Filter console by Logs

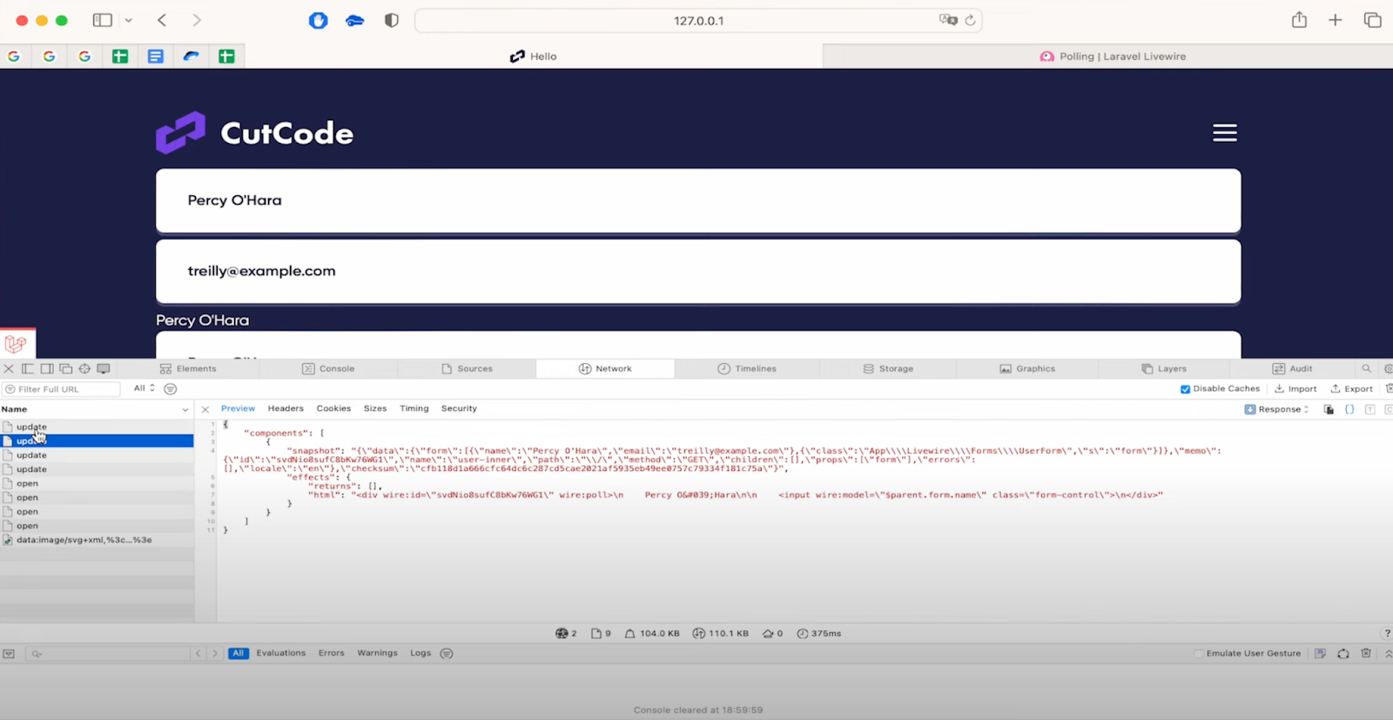[x=421, y=653]
